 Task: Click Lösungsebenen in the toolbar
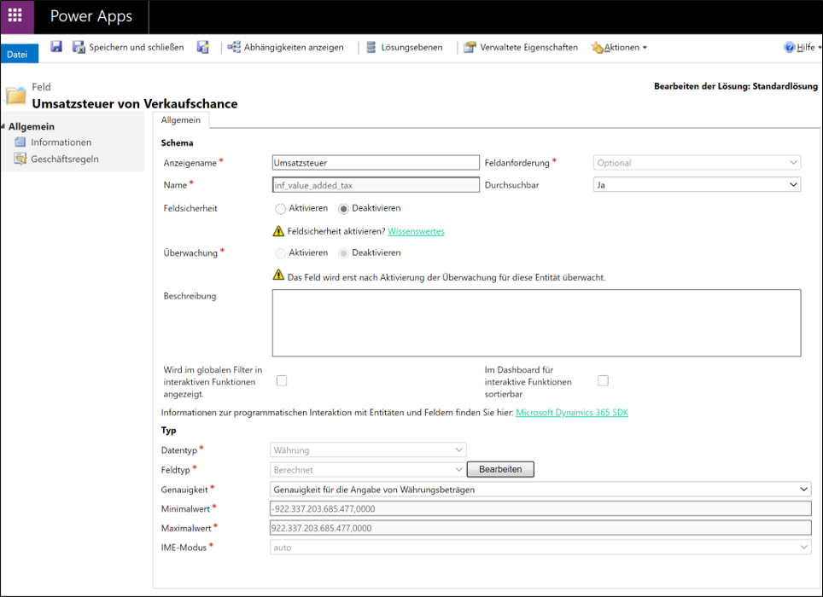point(411,47)
